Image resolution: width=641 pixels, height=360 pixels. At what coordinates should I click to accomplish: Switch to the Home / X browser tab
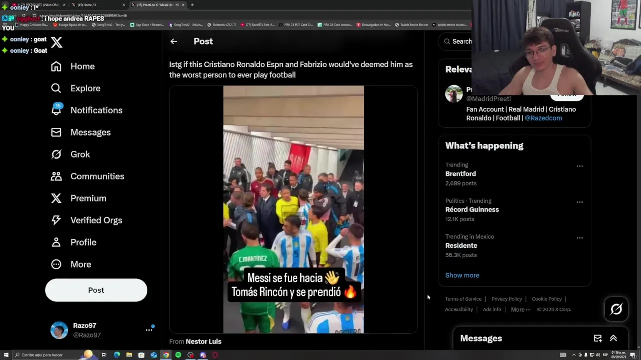point(98,5)
